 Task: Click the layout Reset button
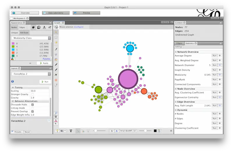(x=27, y=132)
